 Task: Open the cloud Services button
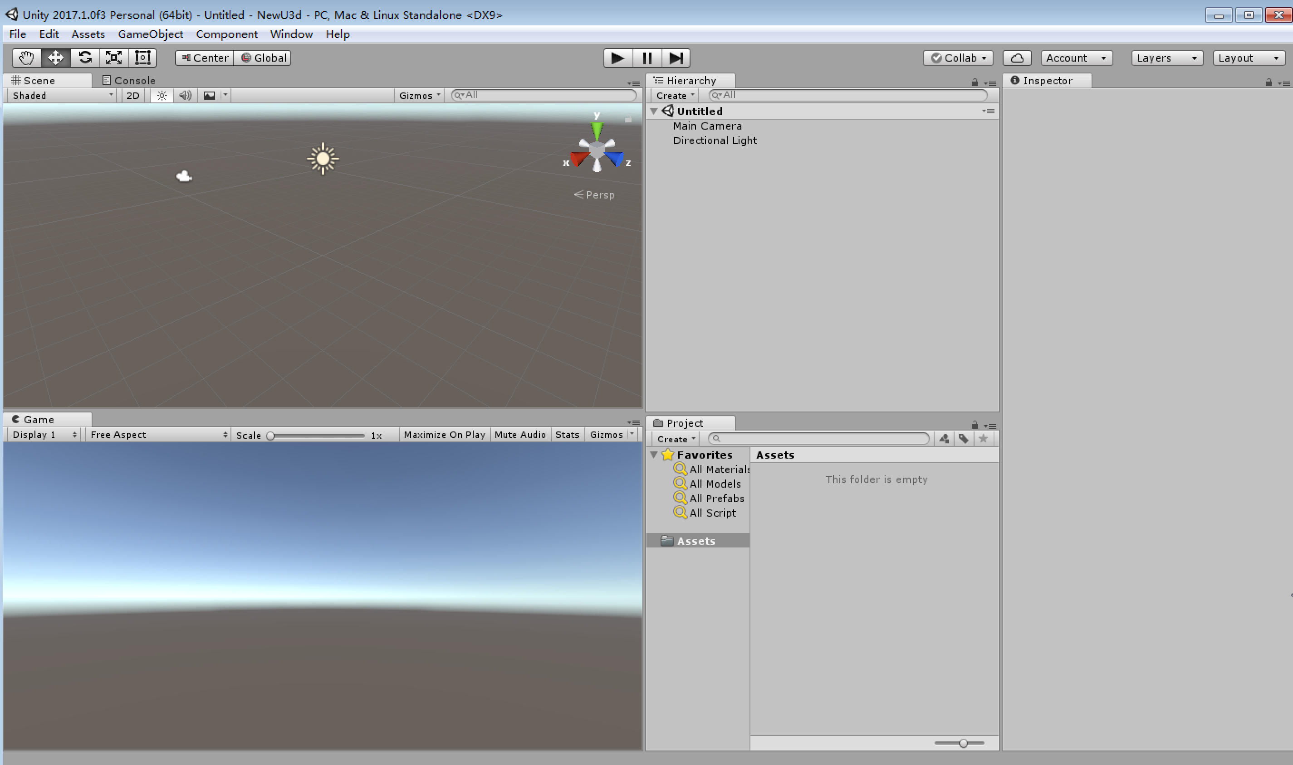tap(1016, 58)
